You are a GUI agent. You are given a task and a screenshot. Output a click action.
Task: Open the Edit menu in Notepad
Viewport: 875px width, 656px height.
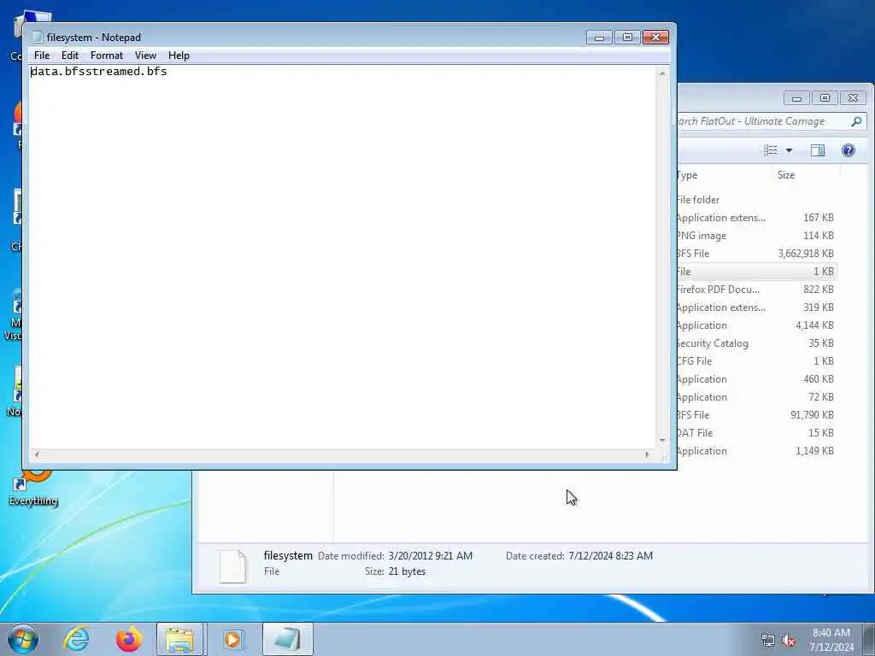coord(70,56)
